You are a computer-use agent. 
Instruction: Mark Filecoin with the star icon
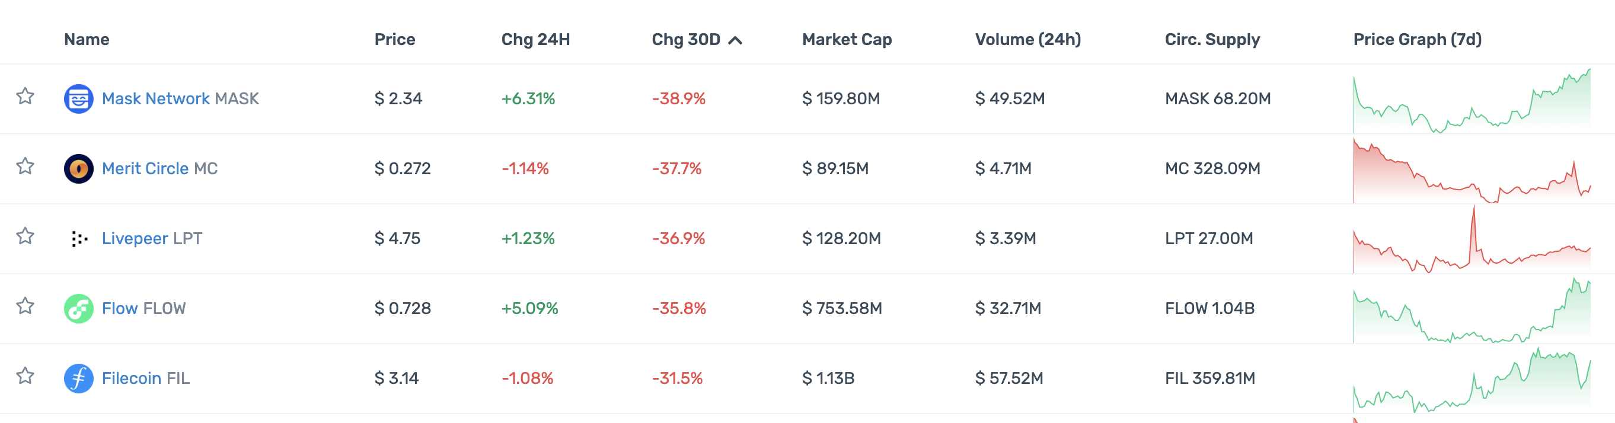point(25,376)
